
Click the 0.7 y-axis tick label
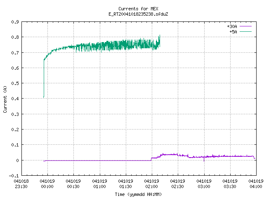(15, 53)
